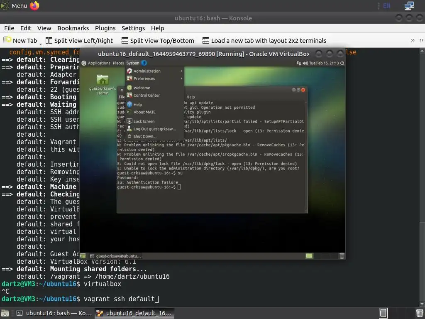Click Split View Left/Right
This screenshot has height=319, width=425.
click(x=79, y=40)
